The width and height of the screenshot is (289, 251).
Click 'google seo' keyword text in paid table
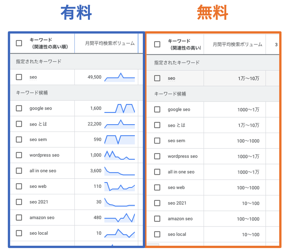pos(41,108)
